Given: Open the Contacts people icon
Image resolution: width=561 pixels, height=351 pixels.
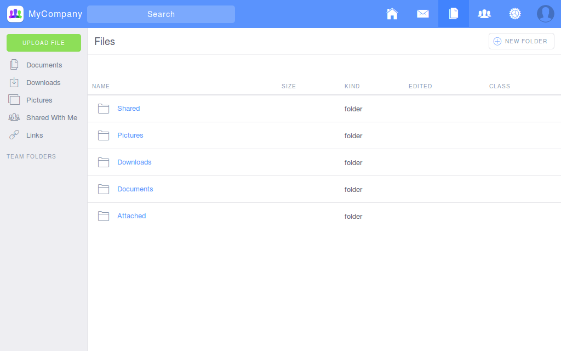Looking at the screenshot, I should point(484,14).
